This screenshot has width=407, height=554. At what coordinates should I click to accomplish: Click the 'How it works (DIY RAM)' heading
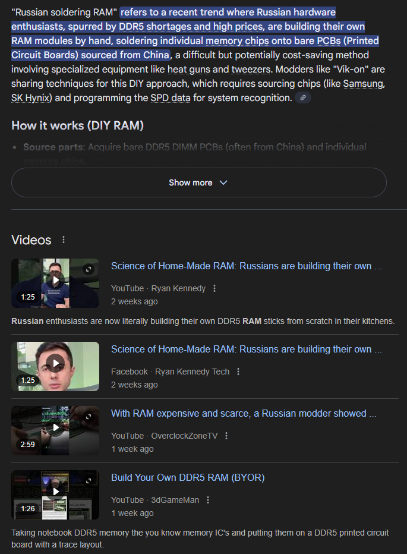click(77, 125)
